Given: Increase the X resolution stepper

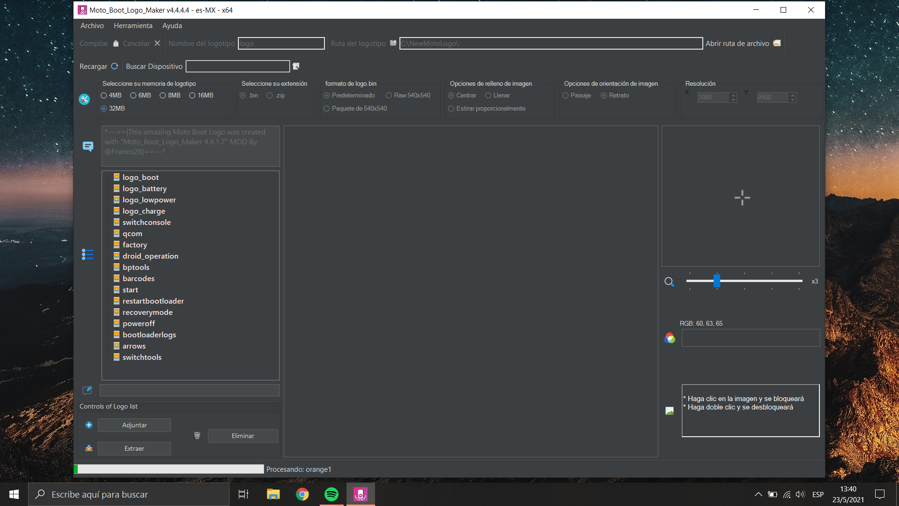Looking at the screenshot, I should click(x=733, y=95).
